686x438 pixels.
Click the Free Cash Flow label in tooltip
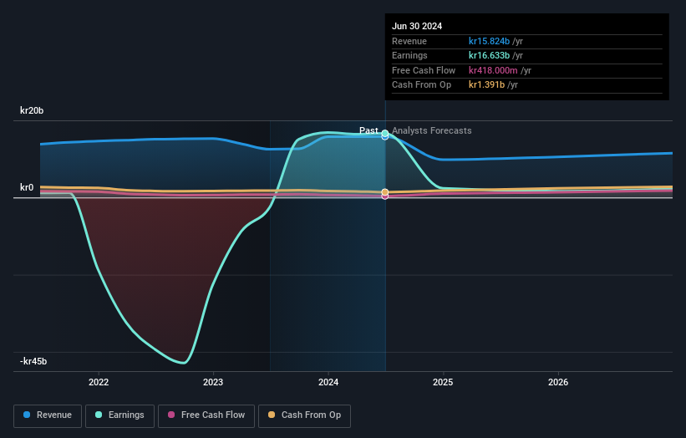coord(424,70)
